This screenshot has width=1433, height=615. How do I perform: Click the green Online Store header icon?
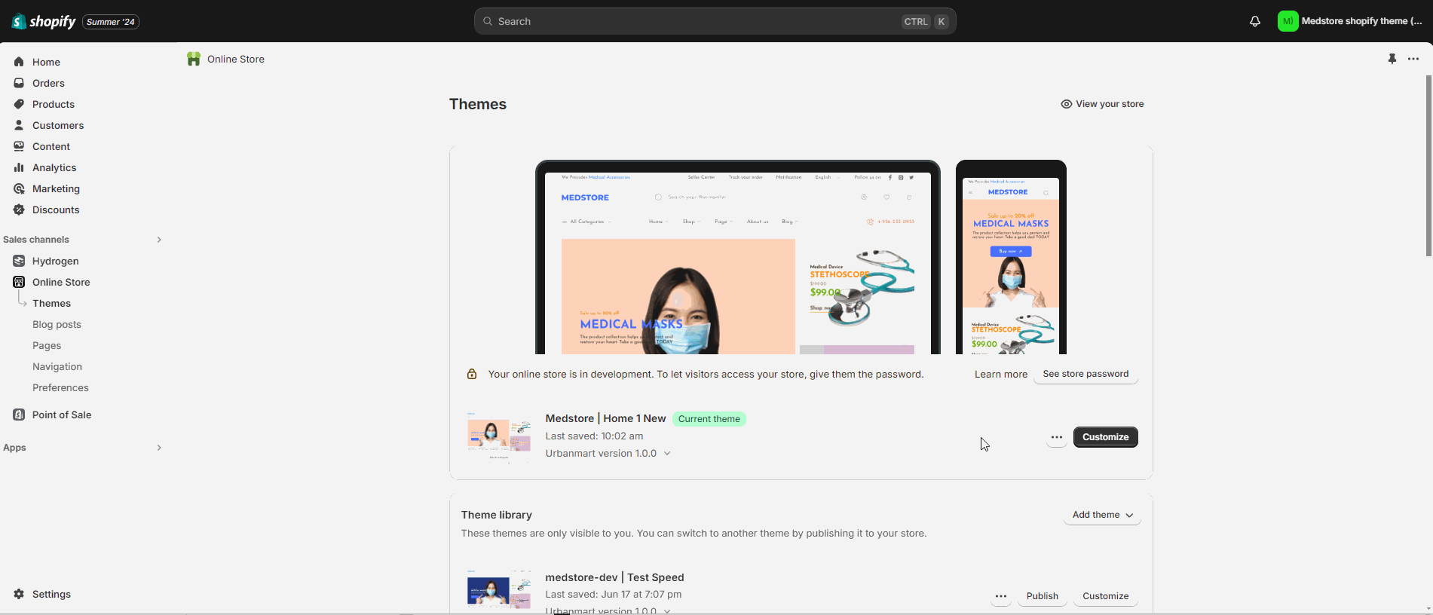click(194, 59)
